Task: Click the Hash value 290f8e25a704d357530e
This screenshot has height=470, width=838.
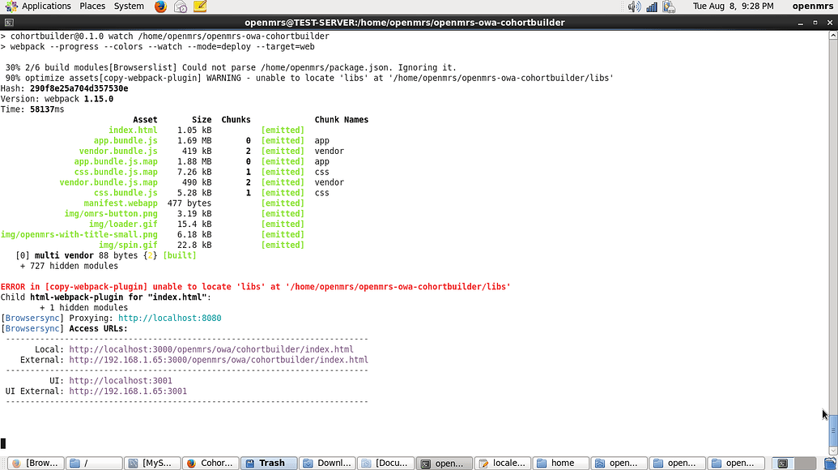Action: pyautogui.click(x=79, y=88)
